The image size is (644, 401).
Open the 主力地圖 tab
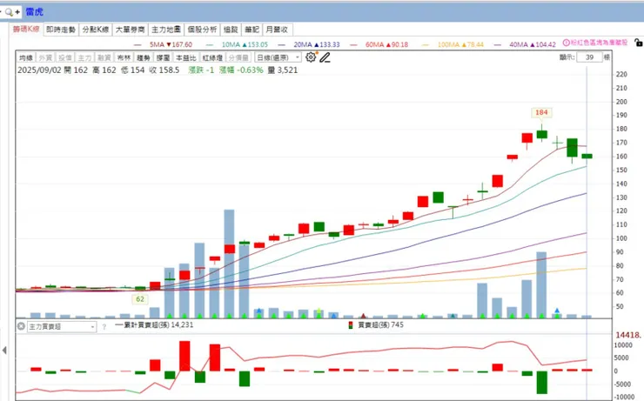[166, 30]
